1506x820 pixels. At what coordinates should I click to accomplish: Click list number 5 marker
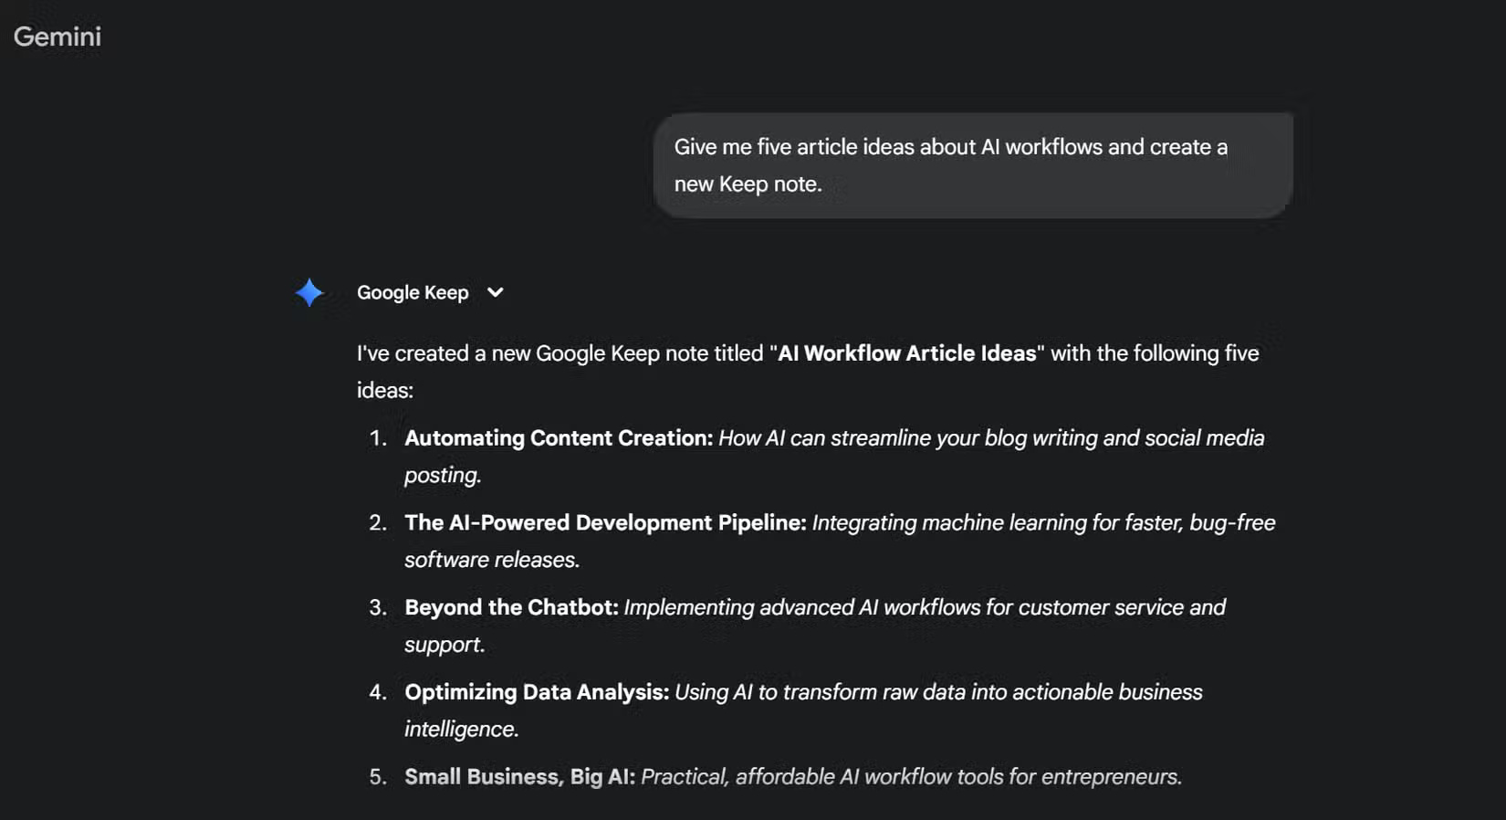378,777
